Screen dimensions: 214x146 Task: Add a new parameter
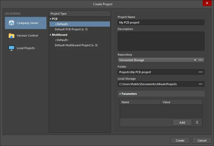click(x=182, y=122)
